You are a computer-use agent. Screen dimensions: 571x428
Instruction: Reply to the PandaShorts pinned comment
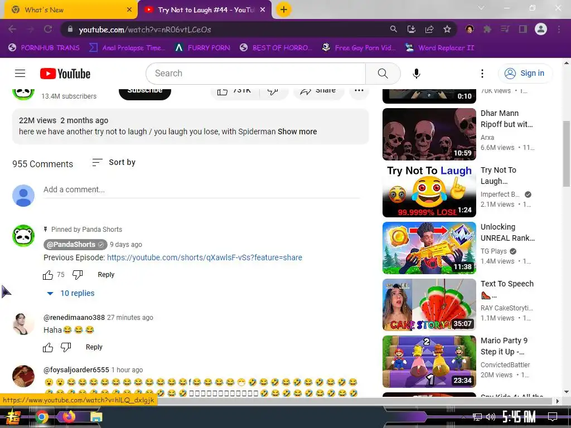click(x=106, y=275)
